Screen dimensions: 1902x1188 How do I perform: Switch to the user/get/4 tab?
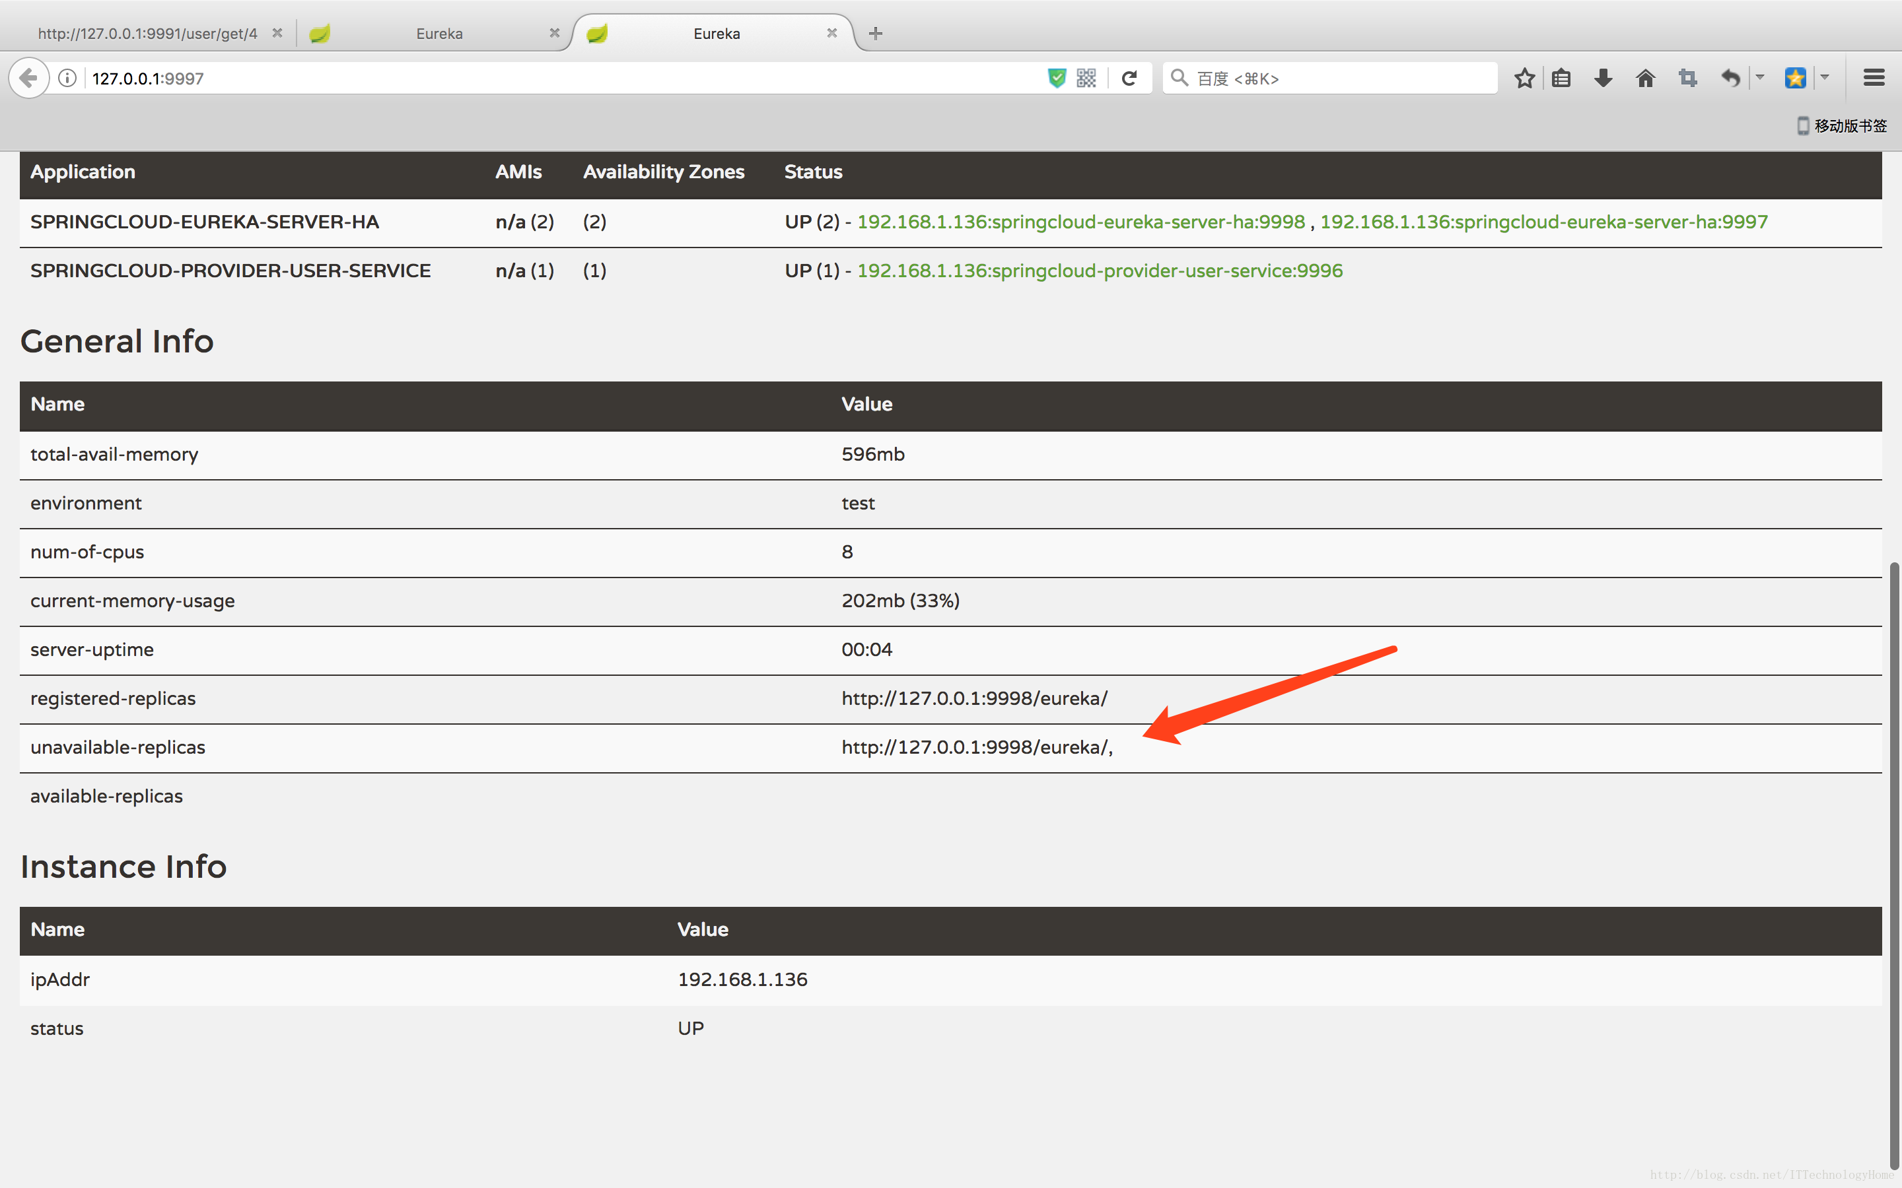click(148, 34)
